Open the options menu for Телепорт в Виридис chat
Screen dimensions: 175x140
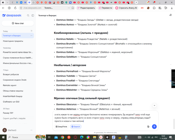31,35
